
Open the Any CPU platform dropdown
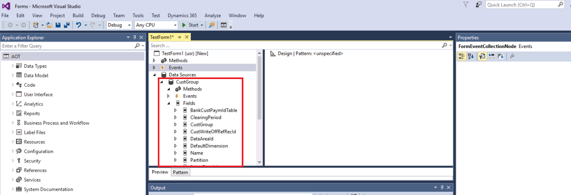156,25
